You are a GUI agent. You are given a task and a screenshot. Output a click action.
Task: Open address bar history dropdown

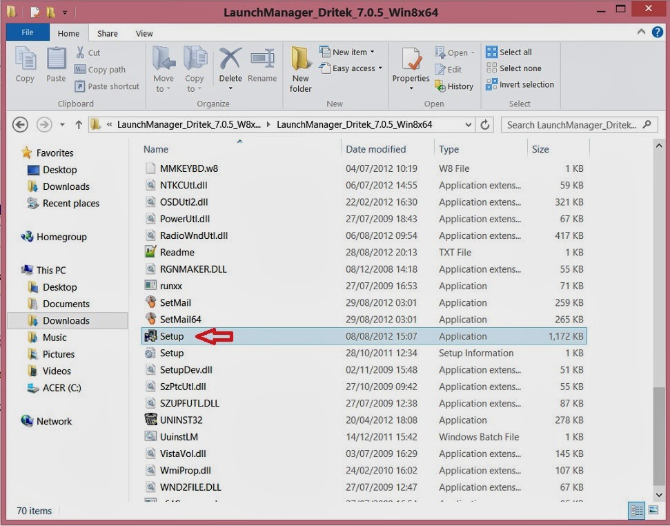tap(469, 125)
